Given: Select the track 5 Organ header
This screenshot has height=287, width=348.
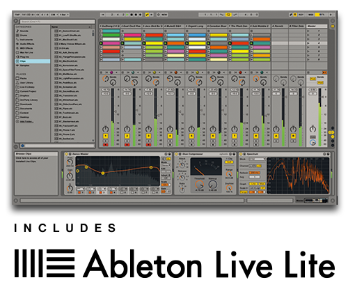Looking at the screenshot, I should click(196, 26).
